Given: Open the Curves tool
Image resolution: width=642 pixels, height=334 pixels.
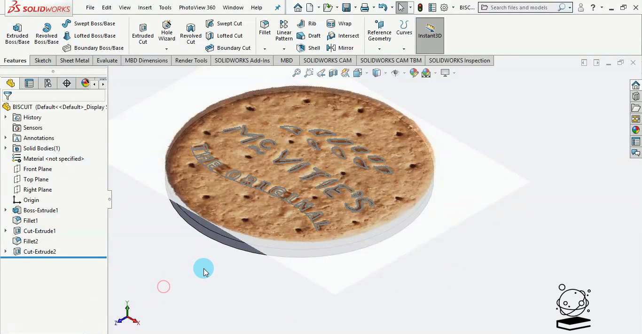Looking at the screenshot, I should tap(404, 28).
